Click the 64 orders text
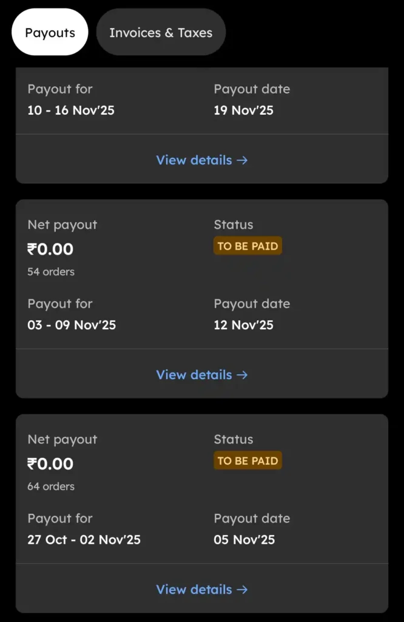 coord(51,487)
